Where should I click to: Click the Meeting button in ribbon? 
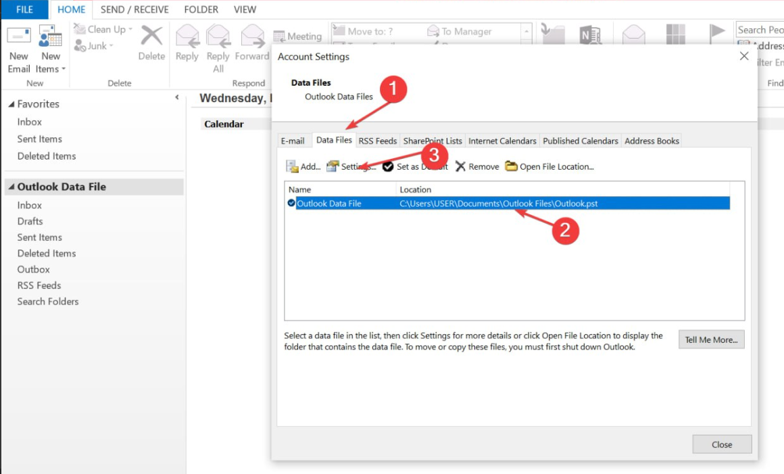[297, 36]
